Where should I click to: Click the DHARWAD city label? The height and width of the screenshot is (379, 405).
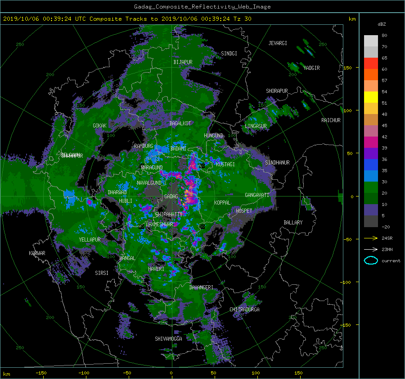[x=117, y=192]
